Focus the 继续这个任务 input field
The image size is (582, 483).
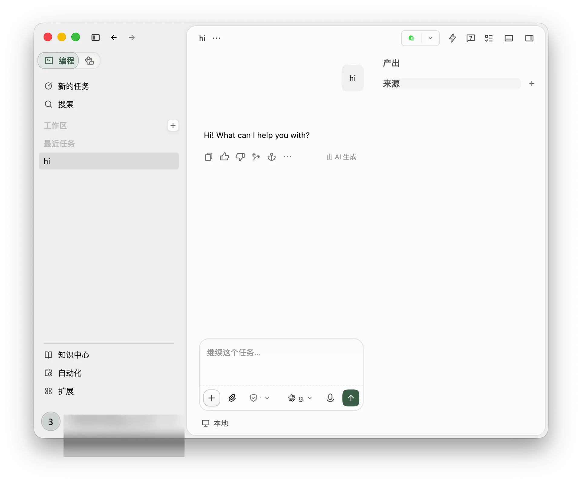click(281, 362)
